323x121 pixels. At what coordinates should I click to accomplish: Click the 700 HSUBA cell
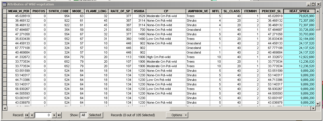(139, 30)
